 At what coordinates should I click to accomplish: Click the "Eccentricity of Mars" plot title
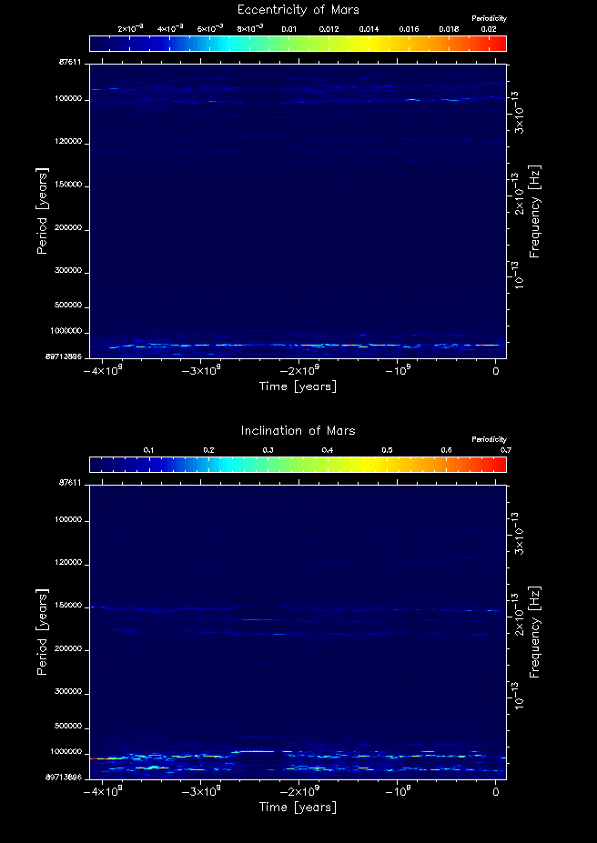click(298, 9)
